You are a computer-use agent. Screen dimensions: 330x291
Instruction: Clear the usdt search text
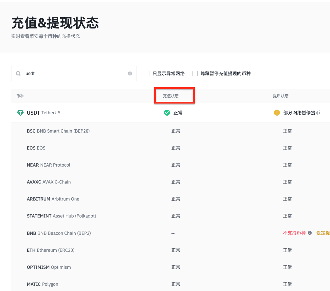click(130, 73)
